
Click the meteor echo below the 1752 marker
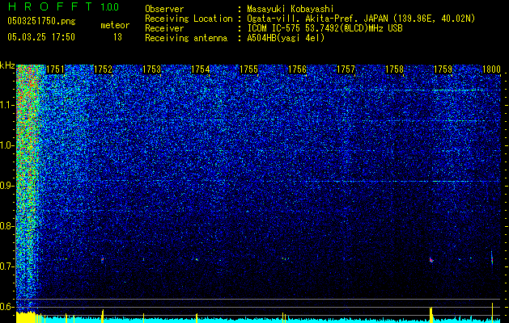click(x=103, y=259)
